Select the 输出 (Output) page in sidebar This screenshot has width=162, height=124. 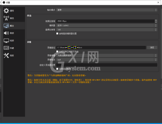click(x=14, y=26)
